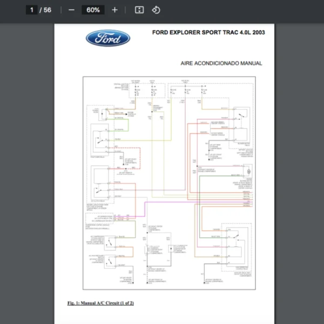324x324 pixels.
Task: Click the total page count 56
Action: click(x=48, y=10)
